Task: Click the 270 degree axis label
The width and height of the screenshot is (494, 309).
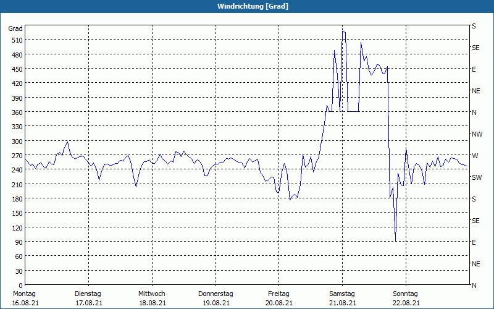Action: point(17,155)
